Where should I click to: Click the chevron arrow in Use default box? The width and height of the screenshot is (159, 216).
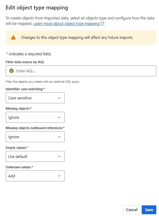pyautogui.click(x=59, y=156)
